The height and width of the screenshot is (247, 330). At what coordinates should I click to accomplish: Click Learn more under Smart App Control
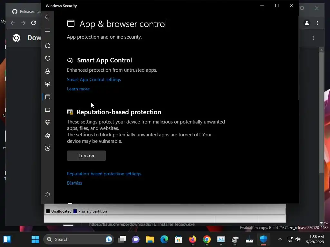click(x=78, y=89)
